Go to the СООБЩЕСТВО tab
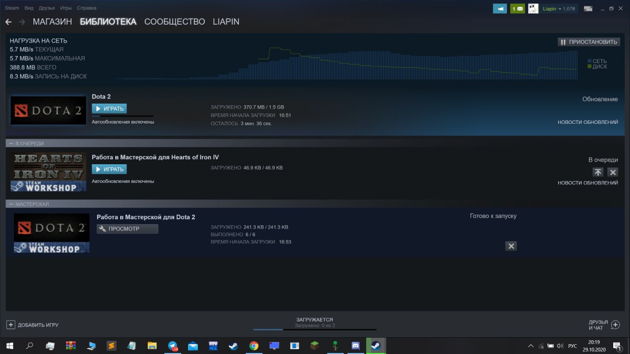 click(x=174, y=22)
